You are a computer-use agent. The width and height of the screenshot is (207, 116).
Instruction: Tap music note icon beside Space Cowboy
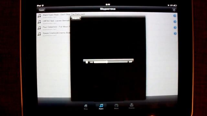[39, 34]
